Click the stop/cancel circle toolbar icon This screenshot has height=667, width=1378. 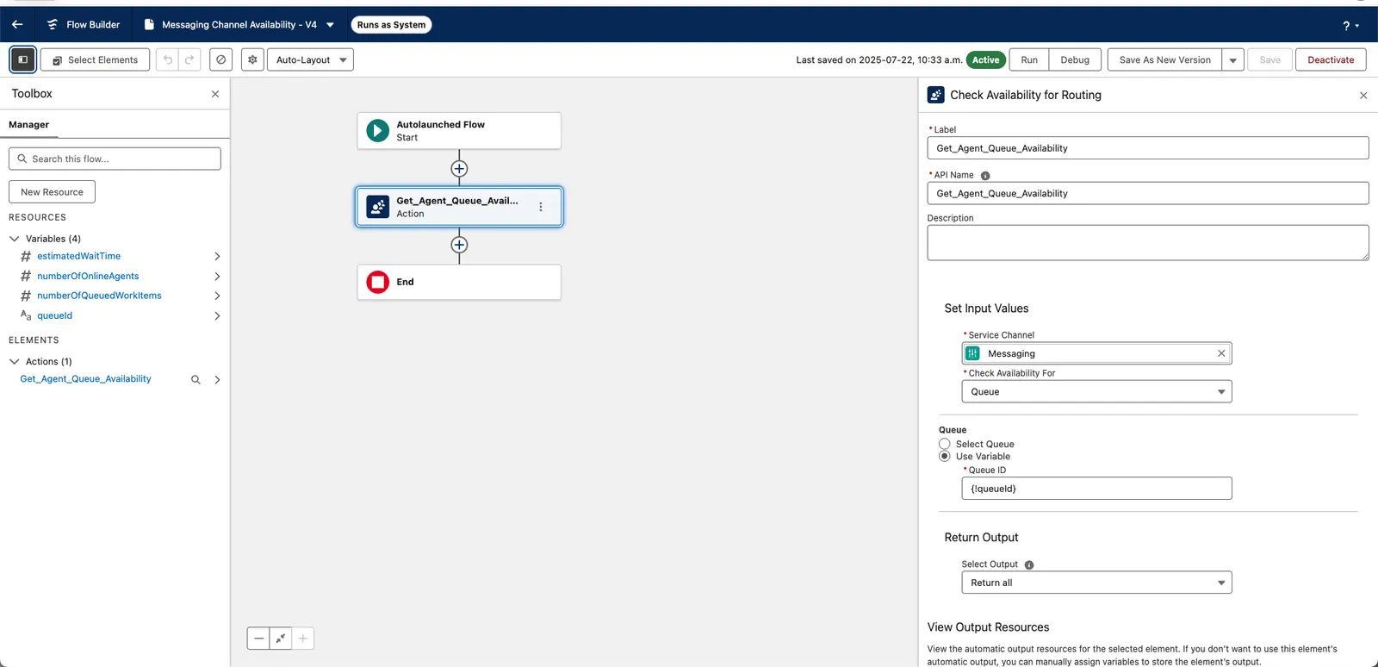tap(221, 59)
